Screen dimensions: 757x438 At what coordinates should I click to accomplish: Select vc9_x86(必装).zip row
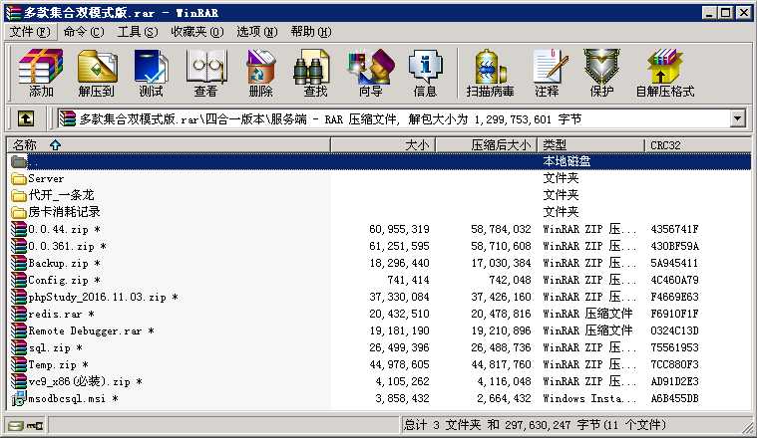pyautogui.click(x=379, y=381)
